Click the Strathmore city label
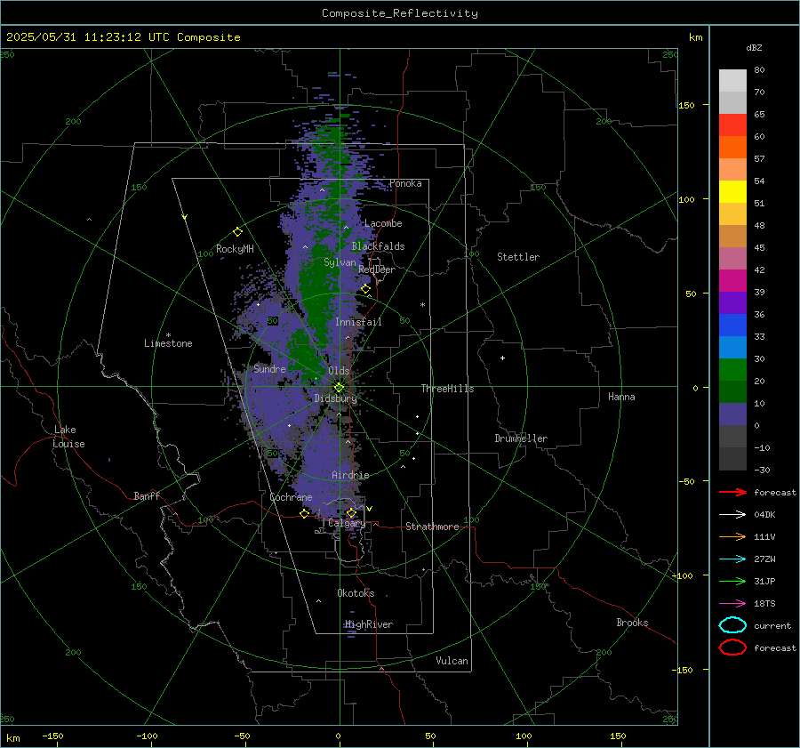This screenshot has width=800, height=748. coord(432,527)
